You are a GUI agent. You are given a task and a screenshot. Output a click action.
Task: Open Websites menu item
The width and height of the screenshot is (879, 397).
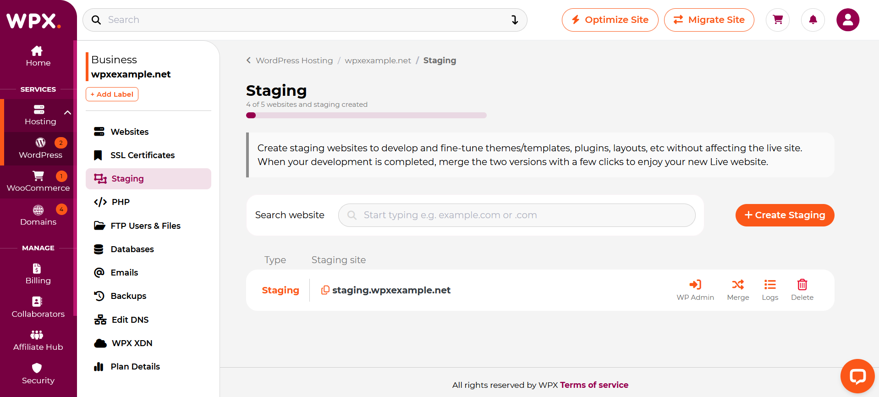[x=148, y=132]
